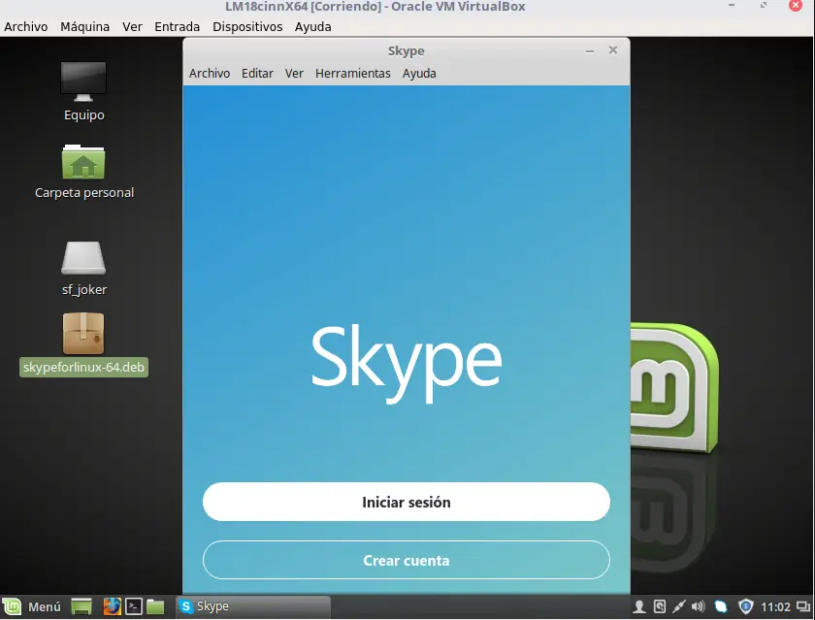Click the Iniciar sesión button
Image resolution: width=815 pixels, height=620 pixels.
pyautogui.click(x=406, y=502)
